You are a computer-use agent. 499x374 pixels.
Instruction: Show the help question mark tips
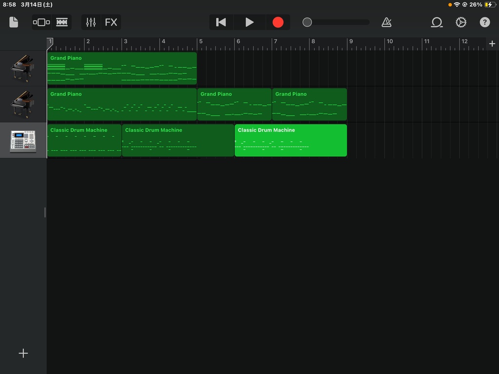tap(485, 22)
